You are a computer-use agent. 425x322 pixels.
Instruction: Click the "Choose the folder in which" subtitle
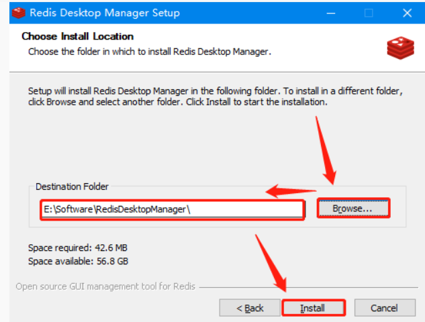tap(149, 51)
